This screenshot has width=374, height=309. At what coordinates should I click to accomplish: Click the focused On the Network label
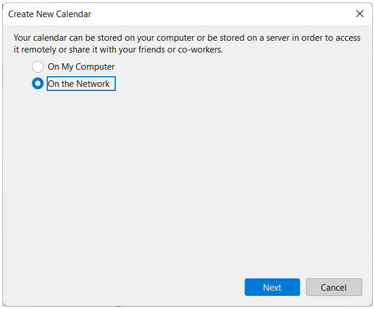(81, 84)
